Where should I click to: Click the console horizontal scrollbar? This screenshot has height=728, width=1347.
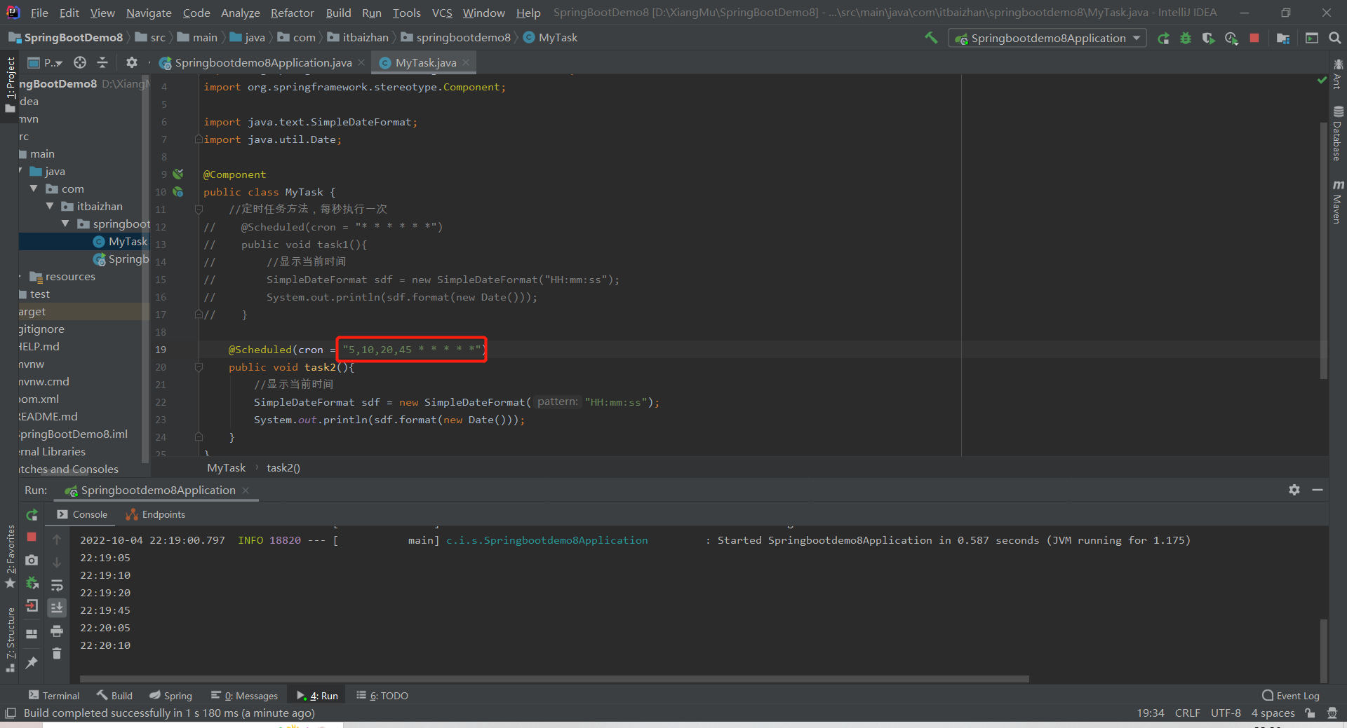[554, 679]
